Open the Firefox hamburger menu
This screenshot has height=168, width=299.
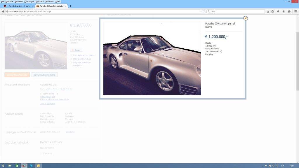point(295,11)
